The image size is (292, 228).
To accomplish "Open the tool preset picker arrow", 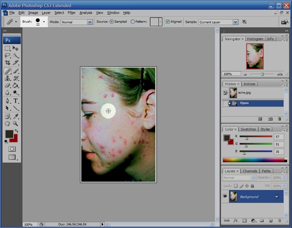I will (x=16, y=22).
